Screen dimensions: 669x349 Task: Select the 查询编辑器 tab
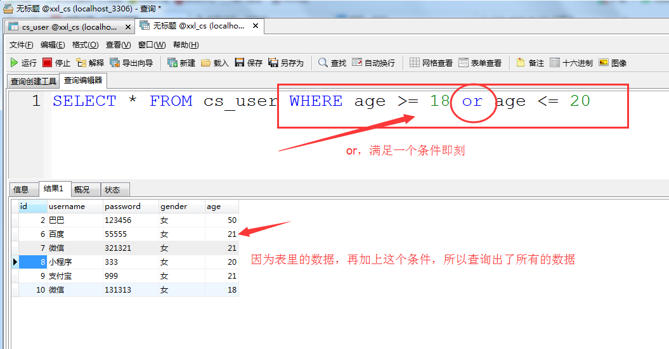(83, 80)
